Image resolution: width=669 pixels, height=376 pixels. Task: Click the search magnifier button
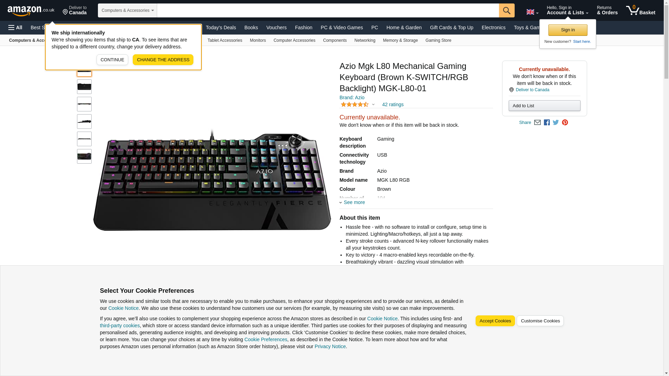(507, 10)
